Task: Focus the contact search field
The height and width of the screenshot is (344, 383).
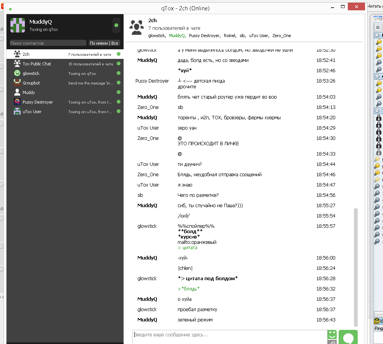Action: [x=48, y=43]
